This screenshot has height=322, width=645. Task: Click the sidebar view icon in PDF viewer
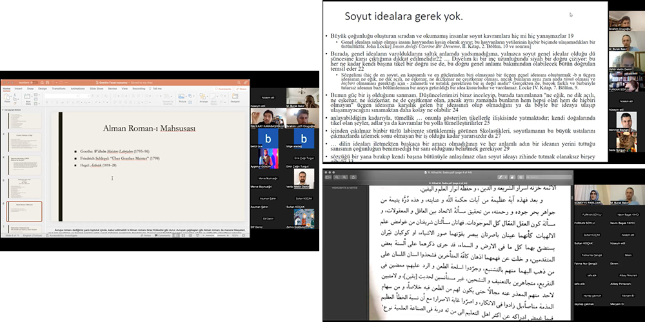point(328,177)
